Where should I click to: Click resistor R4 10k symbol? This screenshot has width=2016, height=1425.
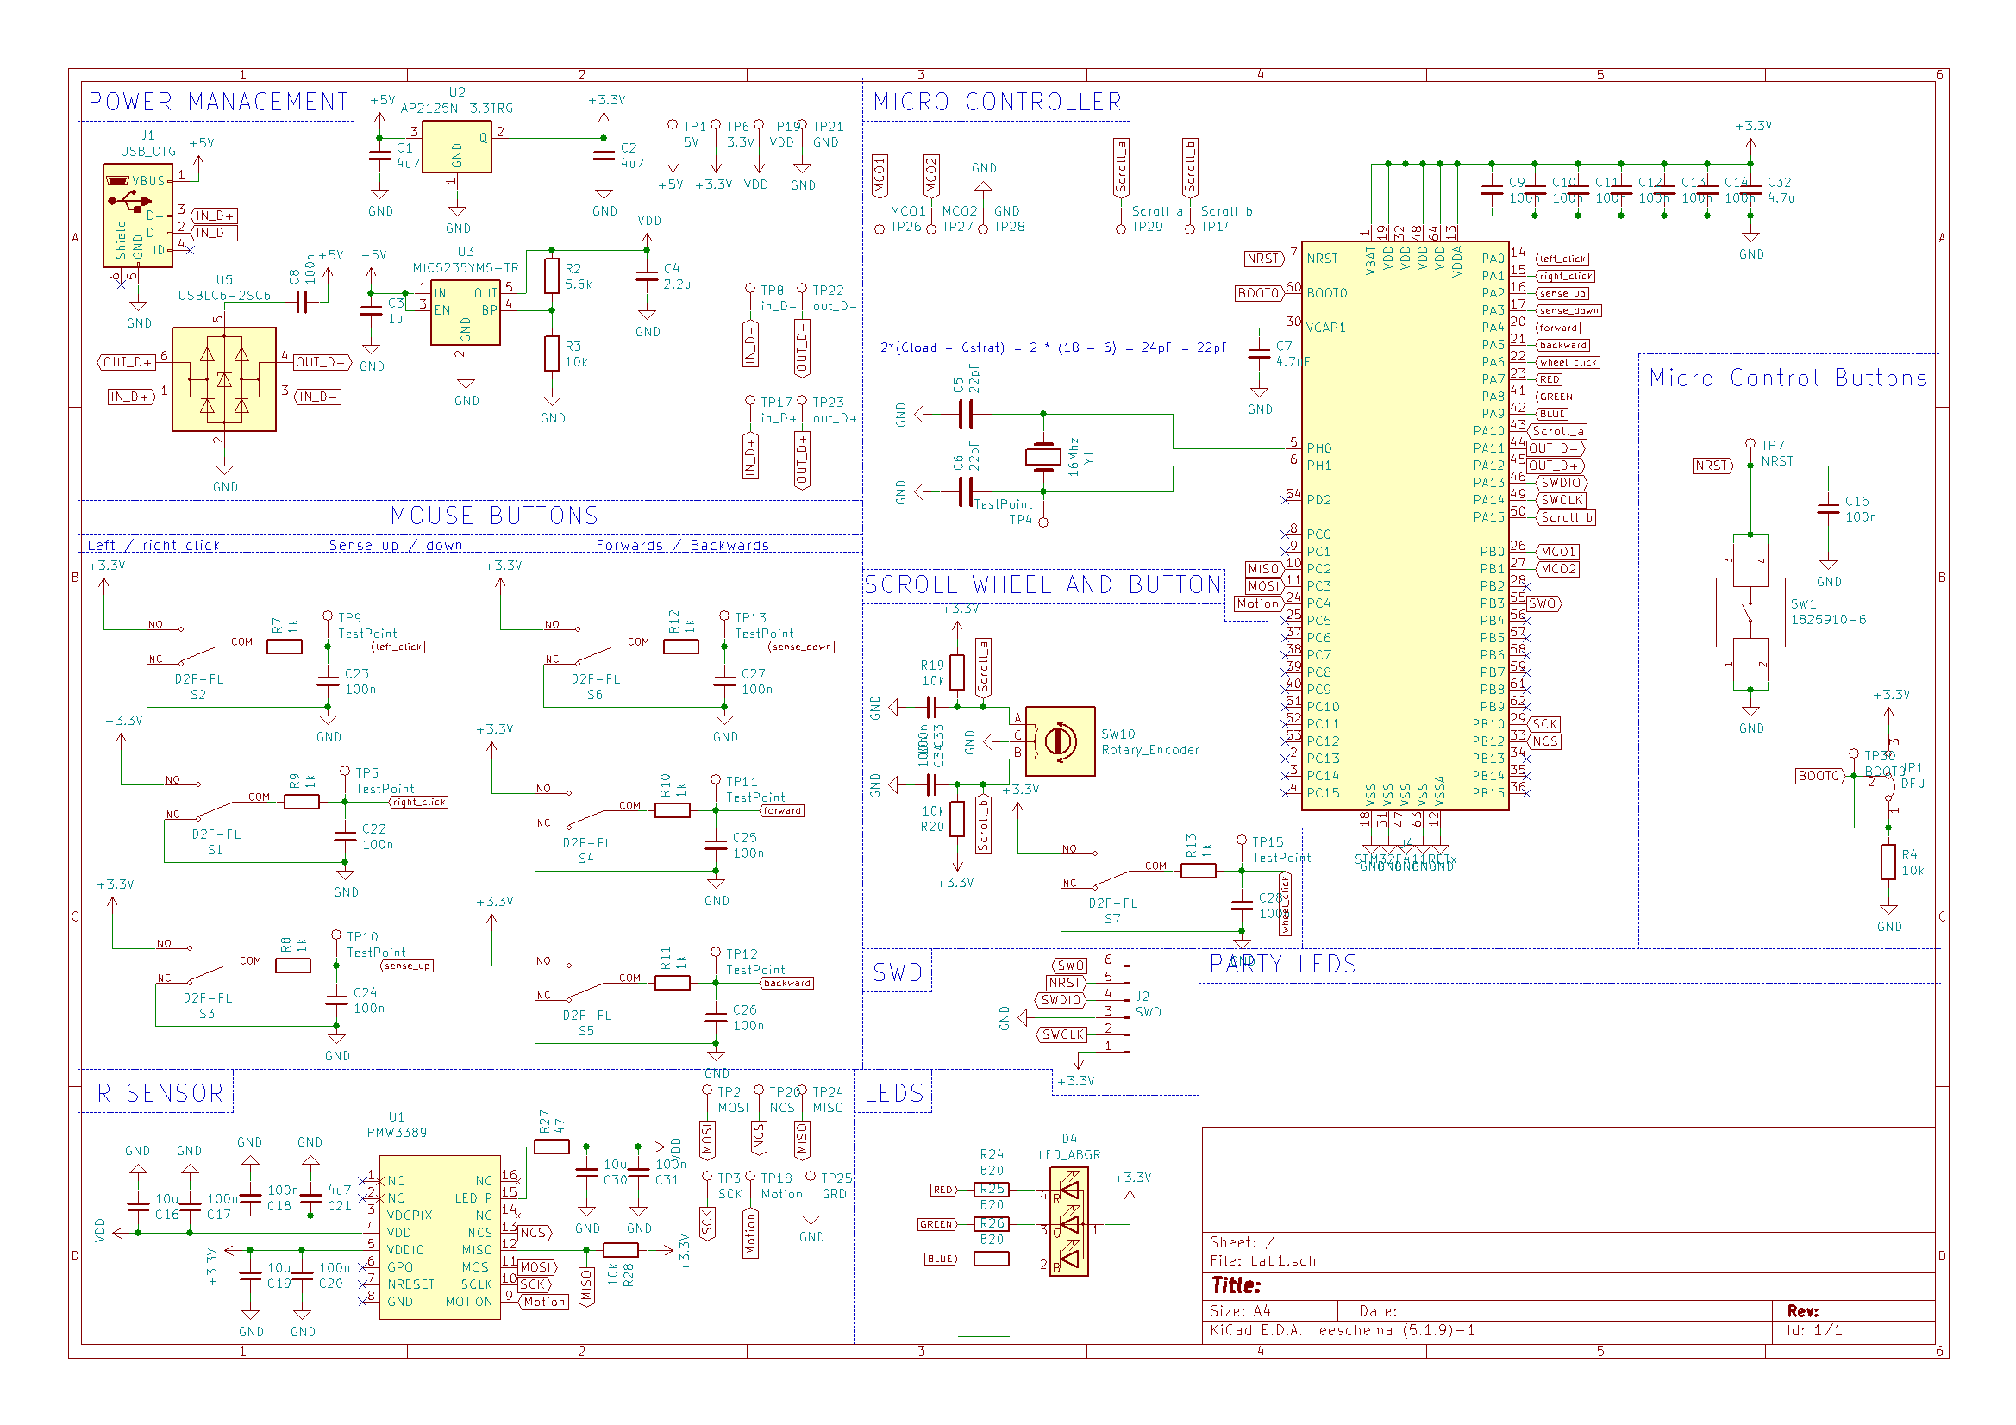click(1888, 861)
